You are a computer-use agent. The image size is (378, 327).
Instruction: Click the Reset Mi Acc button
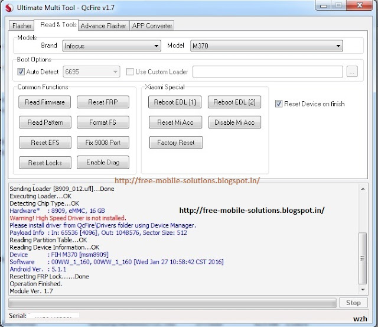(x=175, y=122)
